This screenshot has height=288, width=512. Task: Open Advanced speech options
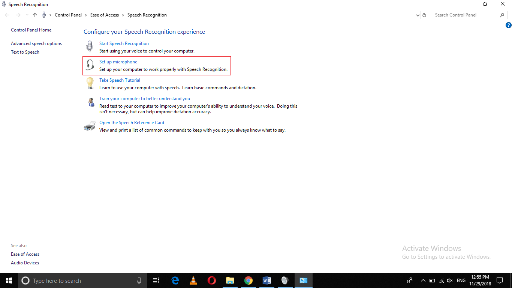pos(36,43)
